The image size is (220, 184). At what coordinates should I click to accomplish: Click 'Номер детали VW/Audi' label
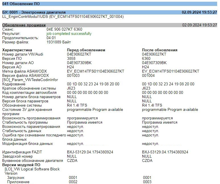click(x=23, y=54)
